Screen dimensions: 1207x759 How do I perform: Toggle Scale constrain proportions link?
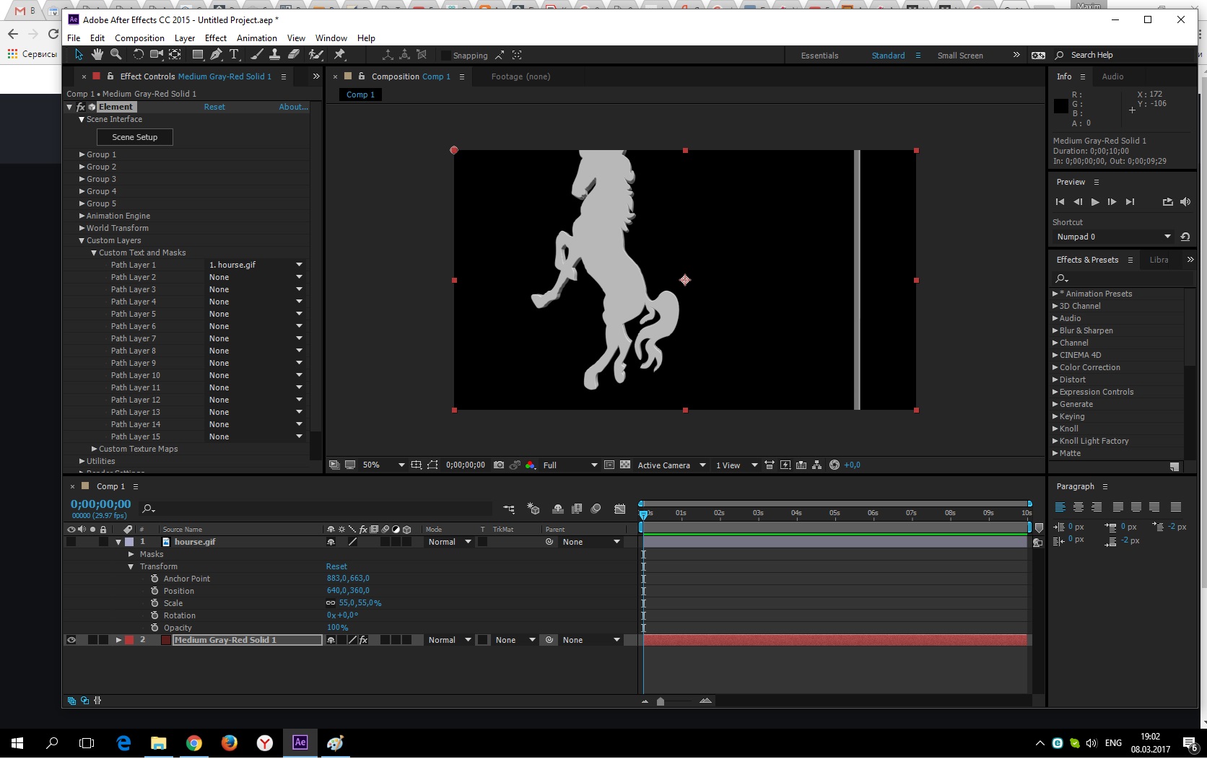331,603
